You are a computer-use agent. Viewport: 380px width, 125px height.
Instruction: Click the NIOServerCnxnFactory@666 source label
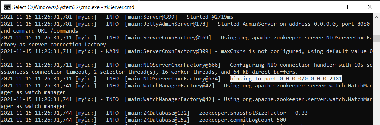[x=173, y=65]
